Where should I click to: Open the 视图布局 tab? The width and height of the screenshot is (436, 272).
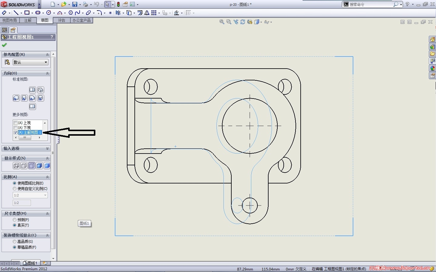(9, 20)
